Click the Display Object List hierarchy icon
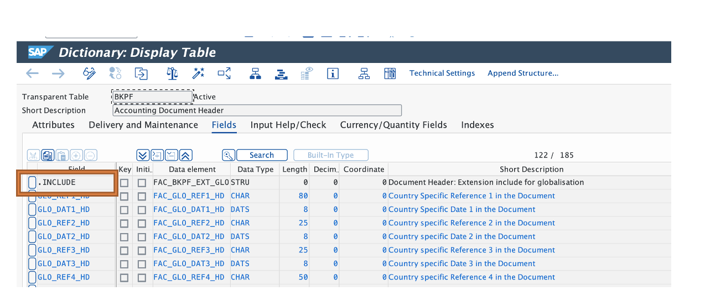The image size is (705, 296). [x=255, y=73]
